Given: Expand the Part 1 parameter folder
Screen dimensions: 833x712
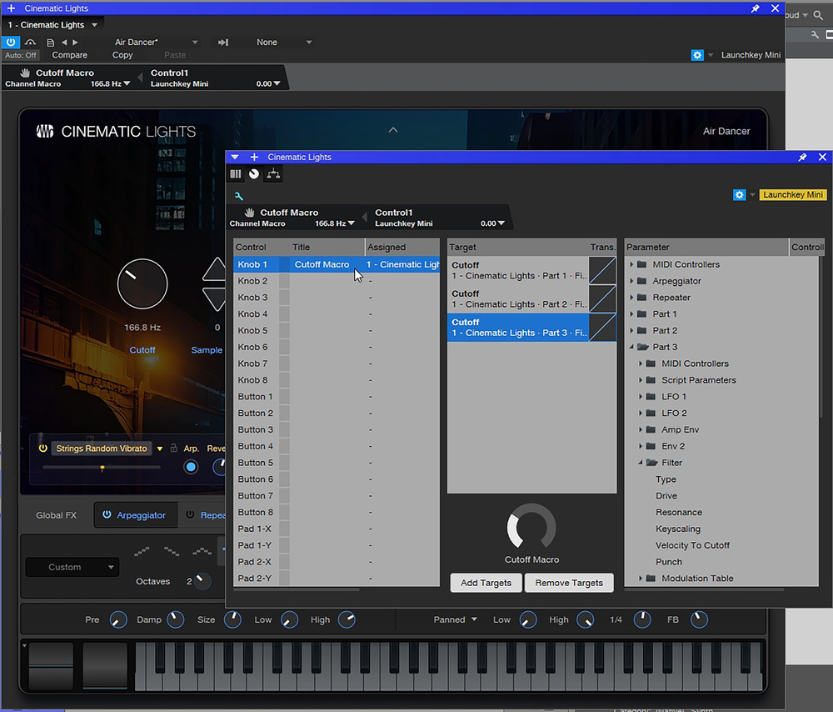Looking at the screenshot, I should (632, 314).
